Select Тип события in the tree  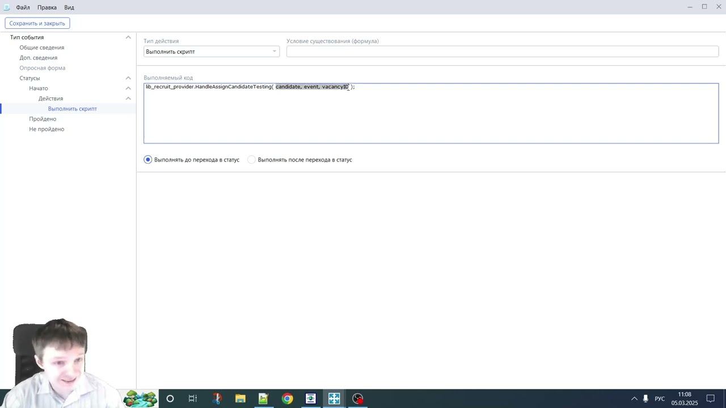[x=27, y=37]
